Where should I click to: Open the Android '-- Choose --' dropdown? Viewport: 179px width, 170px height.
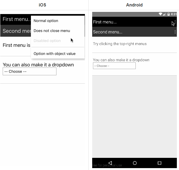114,66
